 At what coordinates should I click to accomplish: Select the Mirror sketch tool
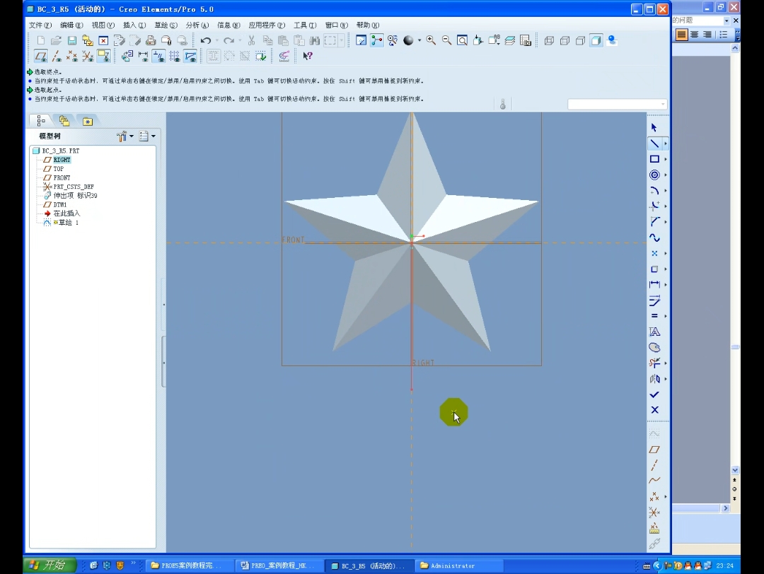pos(654,379)
